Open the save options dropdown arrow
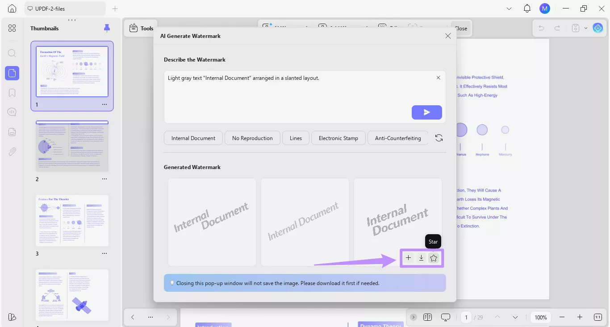The width and height of the screenshot is (610, 327). [586, 28]
